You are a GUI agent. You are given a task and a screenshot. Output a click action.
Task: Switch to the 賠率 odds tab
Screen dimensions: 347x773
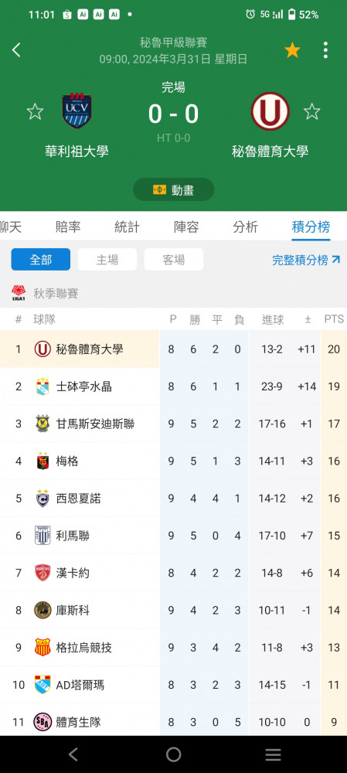pos(68,226)
